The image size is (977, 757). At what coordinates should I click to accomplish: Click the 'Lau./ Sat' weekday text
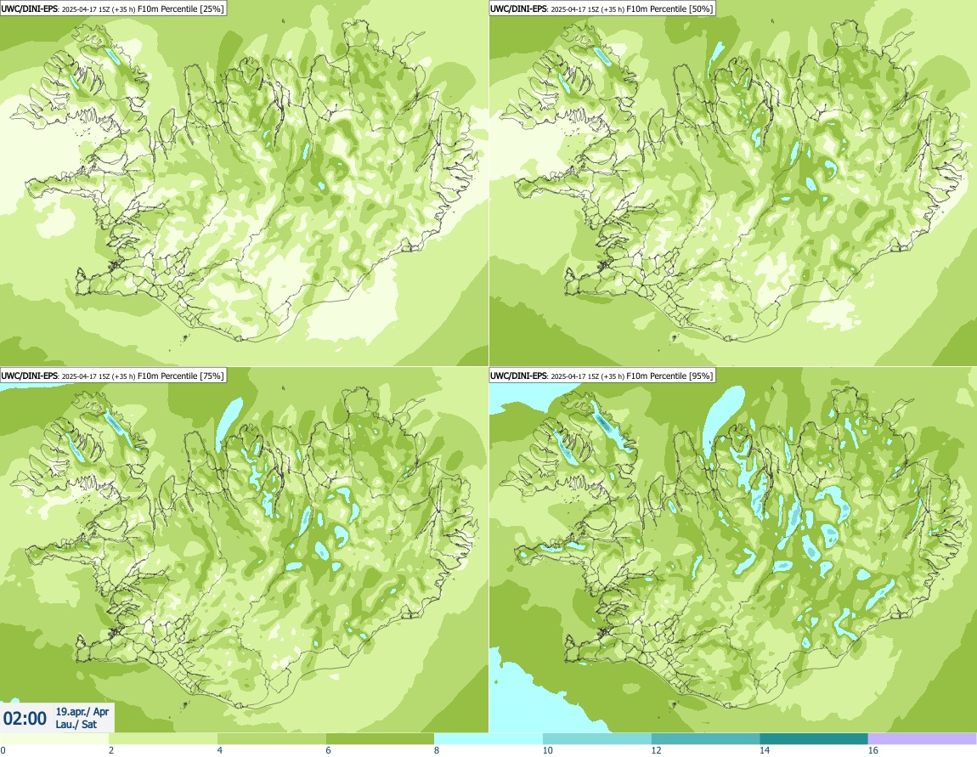point(76,724)
